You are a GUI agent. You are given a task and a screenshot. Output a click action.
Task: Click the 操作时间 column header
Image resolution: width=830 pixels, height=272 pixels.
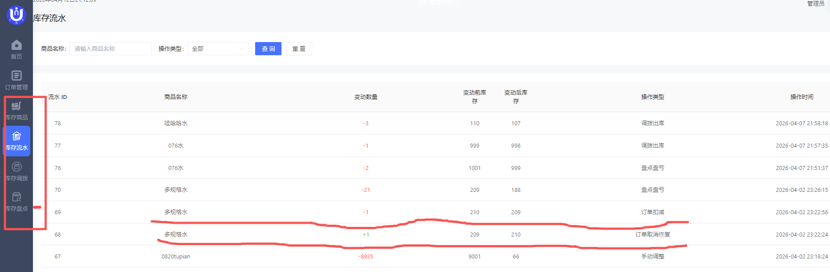801,97
